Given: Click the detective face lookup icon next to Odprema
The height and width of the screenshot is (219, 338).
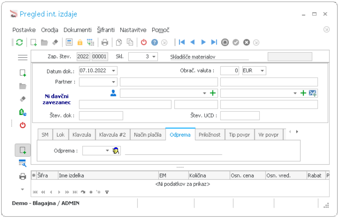Looking at the screenshot, I should click(x=116, y=150).
